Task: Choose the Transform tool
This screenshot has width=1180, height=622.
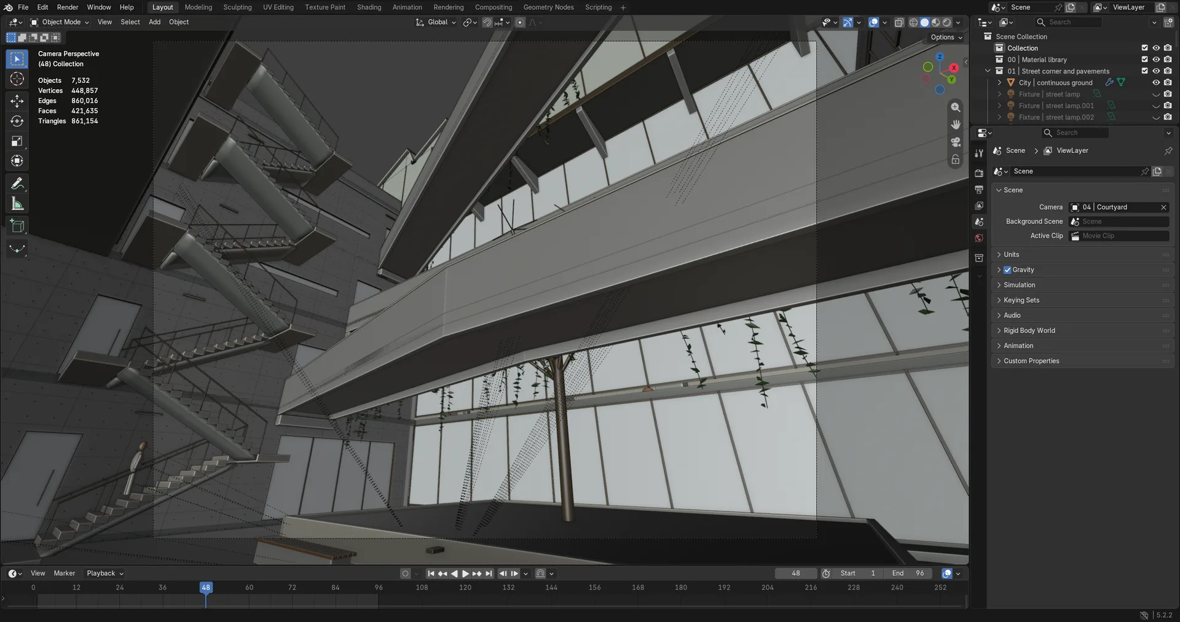Action: (17, 161)
